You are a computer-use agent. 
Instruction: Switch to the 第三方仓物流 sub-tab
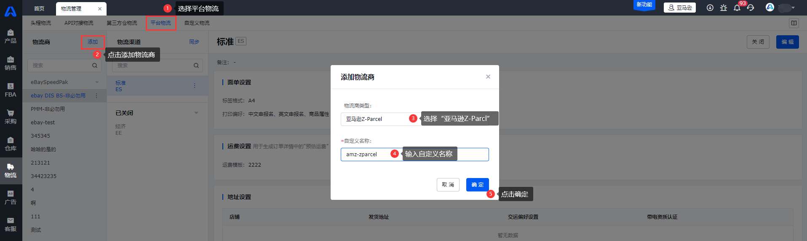click(122, 23)
